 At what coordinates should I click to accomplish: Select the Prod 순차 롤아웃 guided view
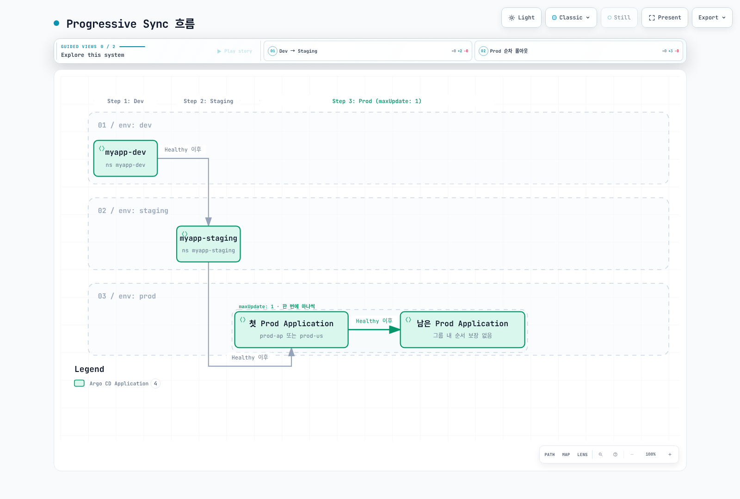pos(579,51)
